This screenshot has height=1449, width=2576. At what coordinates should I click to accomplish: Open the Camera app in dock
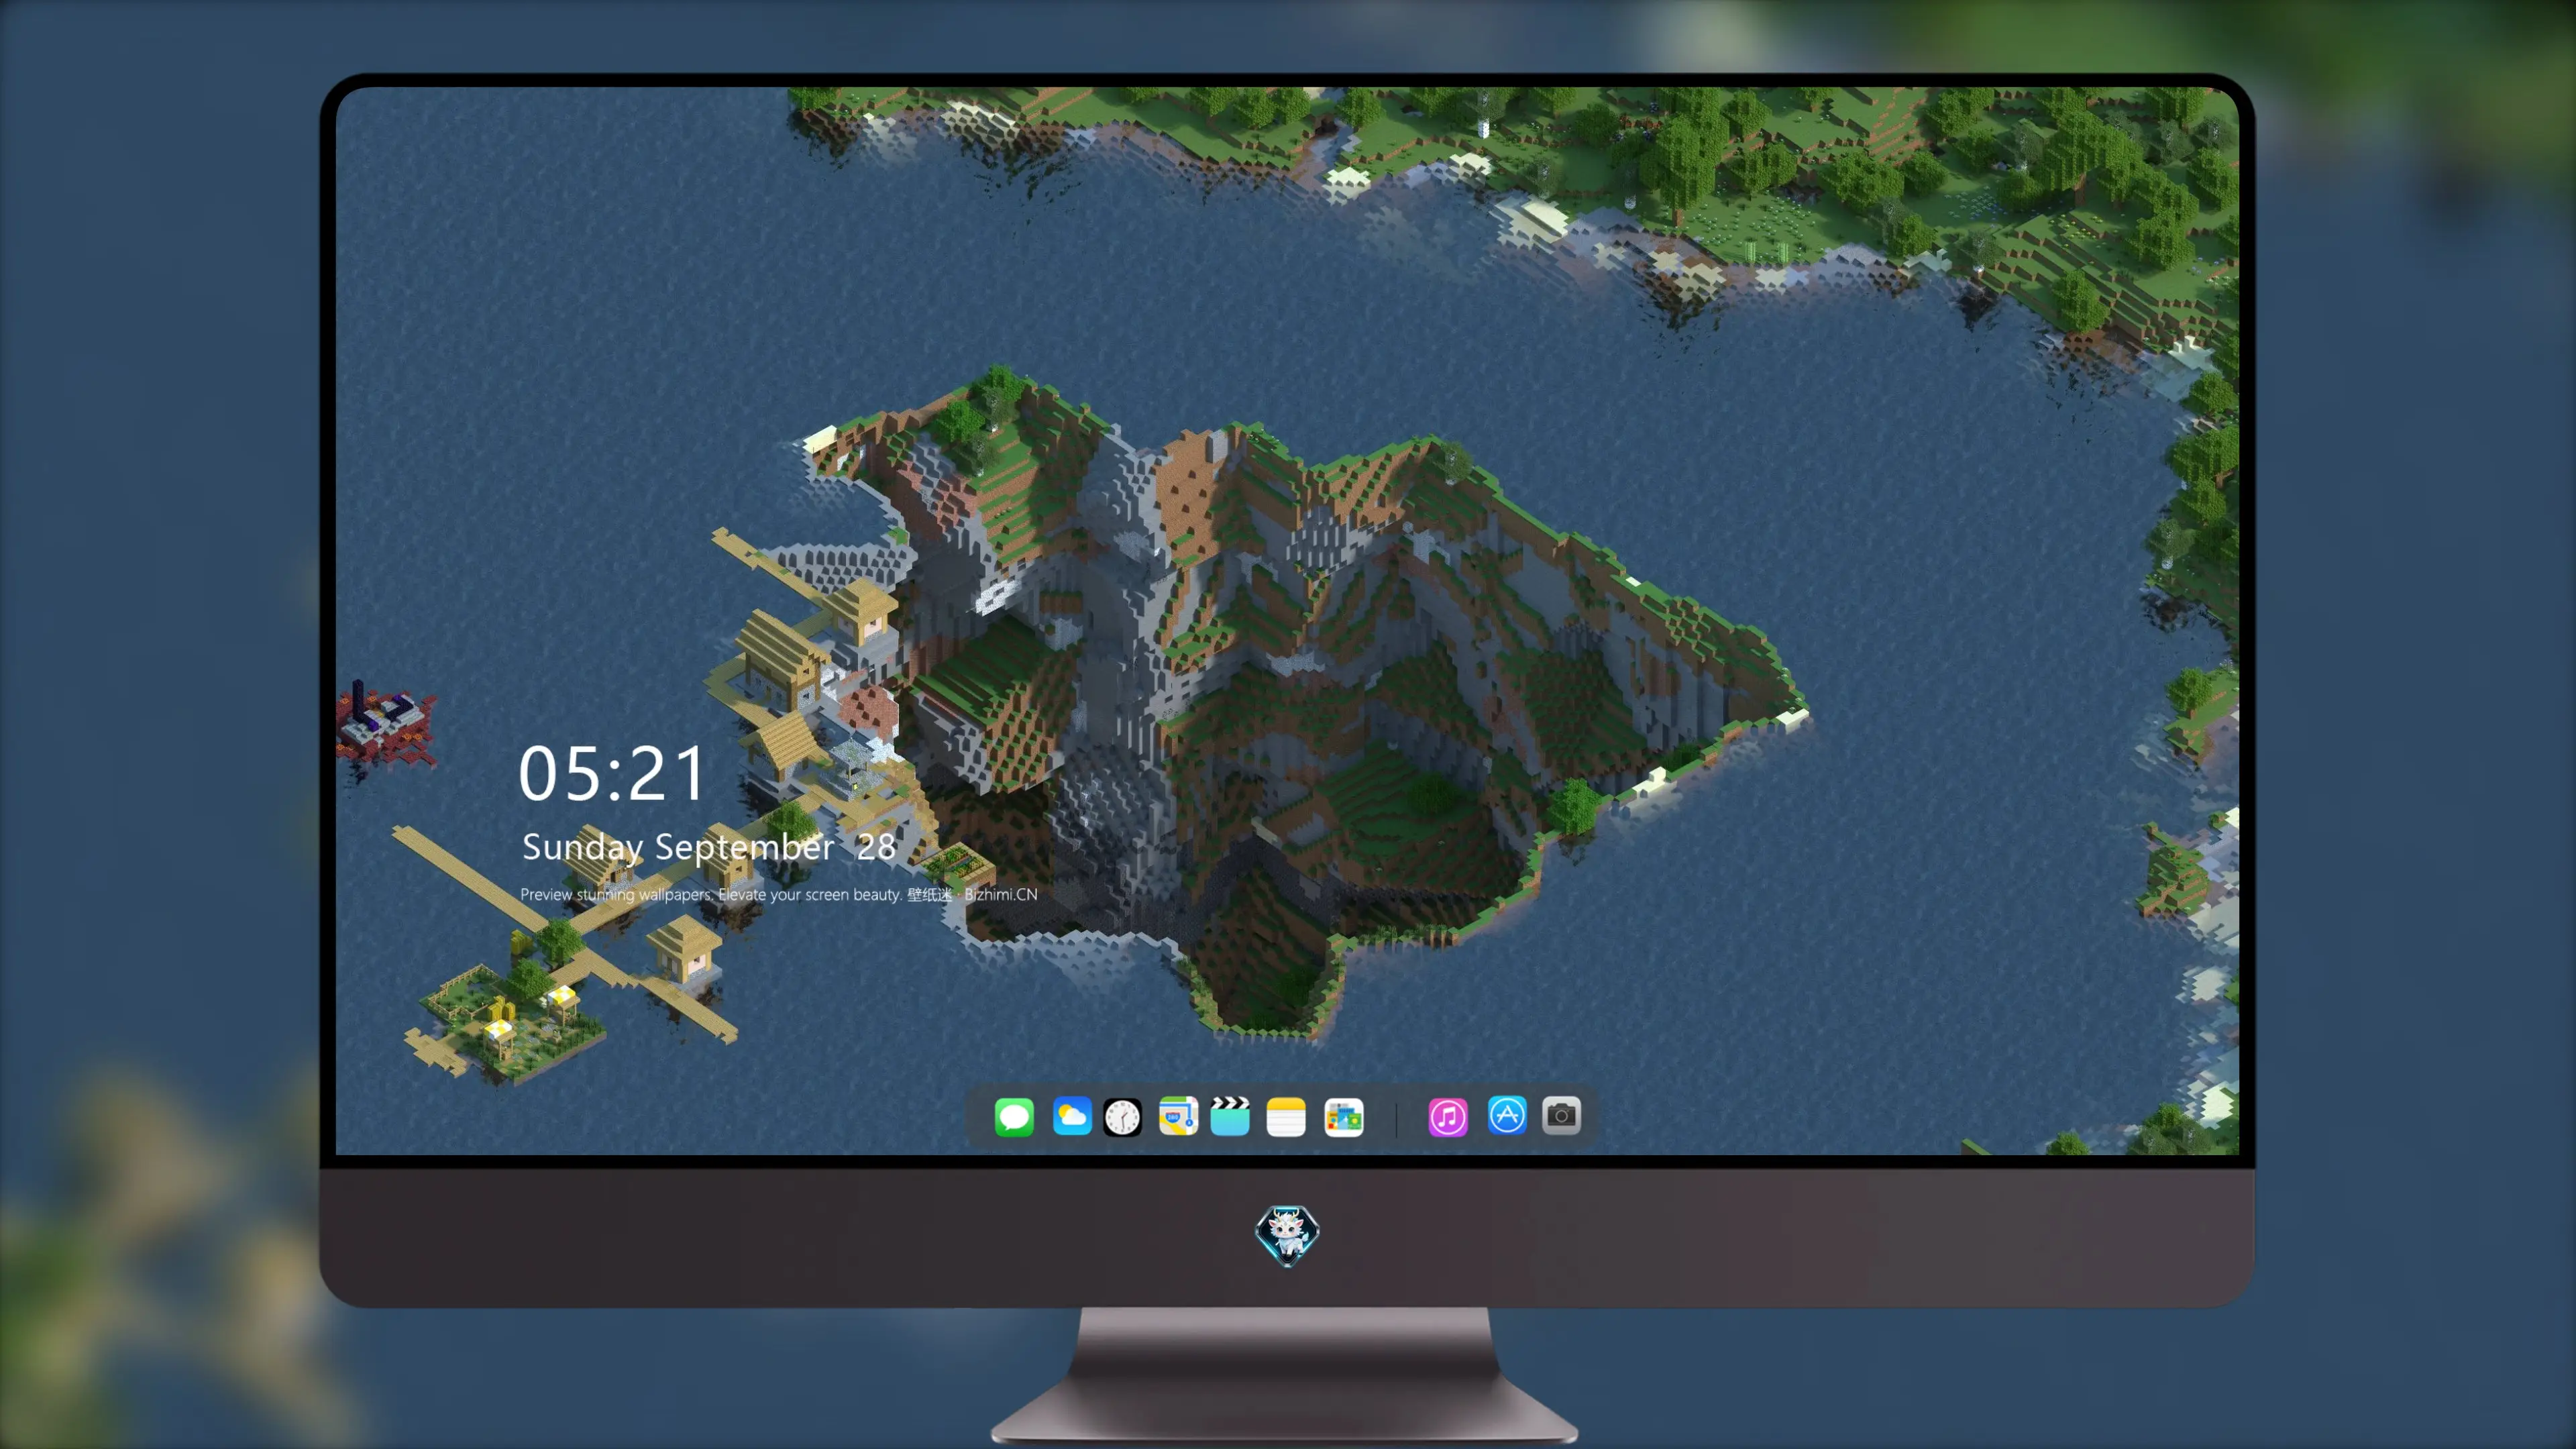pos(1561,1115)
